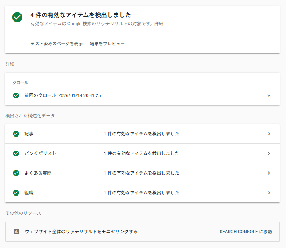Select the 記事 structured data row
The image size is (286, 248).
[29, 134]
